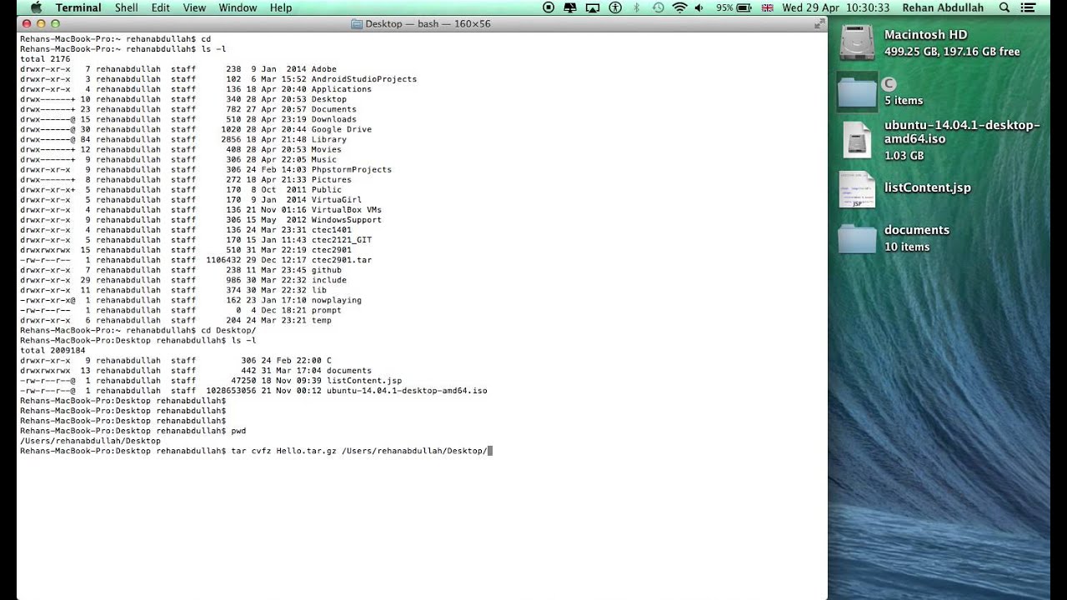This screenshot has width=1067, height=600.
Task: Click the PhpstormProjects listing row
Action: point(206,169)
